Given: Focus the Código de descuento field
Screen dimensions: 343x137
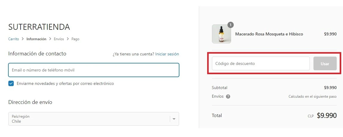Looking at the screenshot, I should coord(261,63).
